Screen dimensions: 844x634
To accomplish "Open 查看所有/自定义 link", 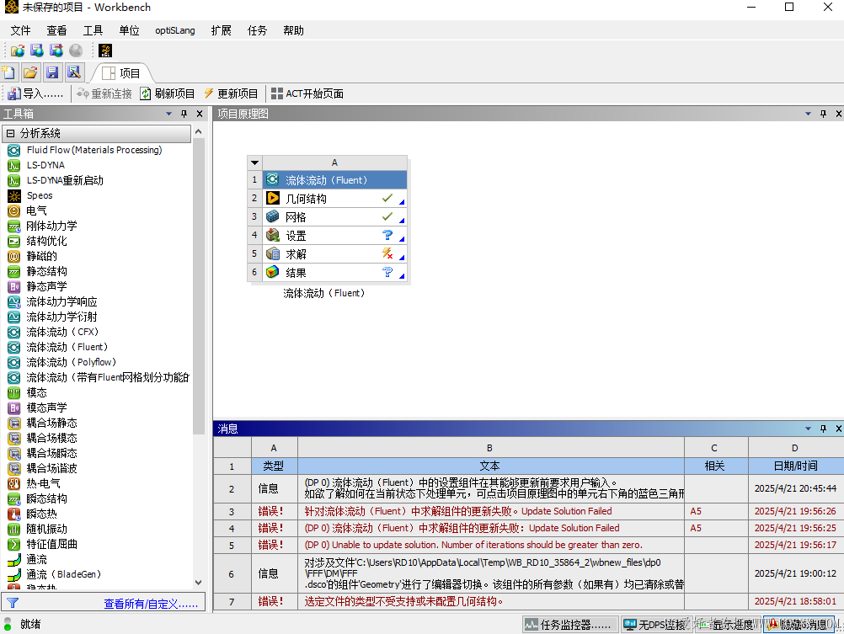I will click(151, 604).
